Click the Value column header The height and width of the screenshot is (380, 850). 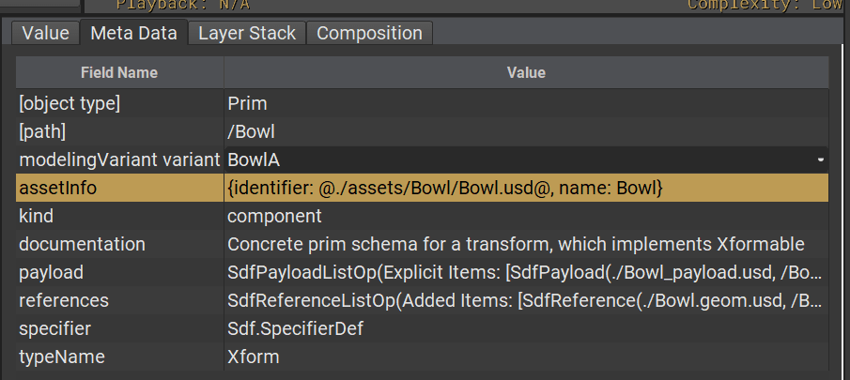click(x=526, y=72)
